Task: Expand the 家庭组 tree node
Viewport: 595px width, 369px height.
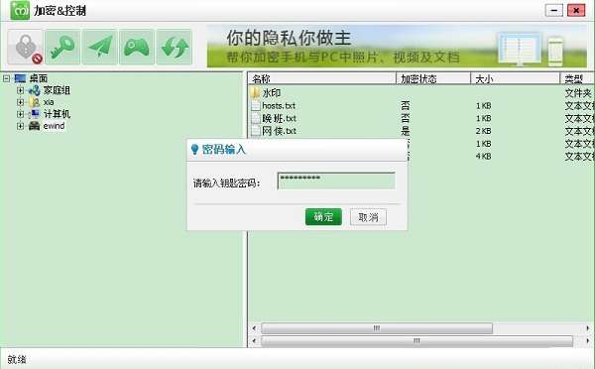Action: point(20,90)
